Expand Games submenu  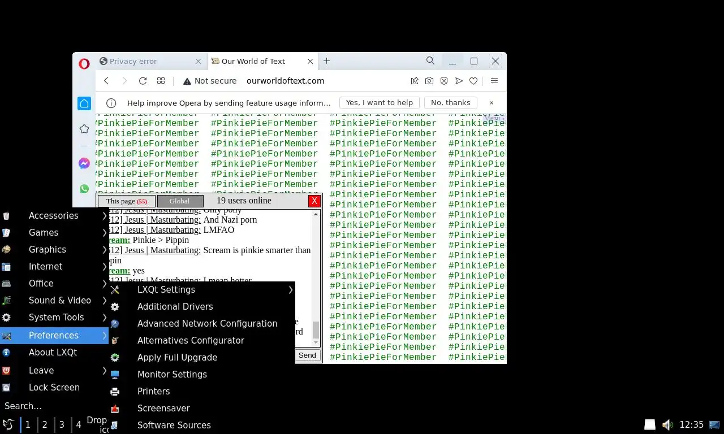click(54, 233)
